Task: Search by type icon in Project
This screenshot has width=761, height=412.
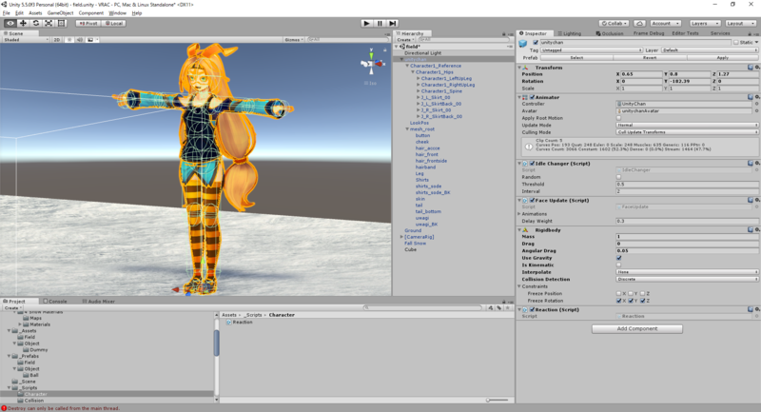Action: [x=491, y=307]
